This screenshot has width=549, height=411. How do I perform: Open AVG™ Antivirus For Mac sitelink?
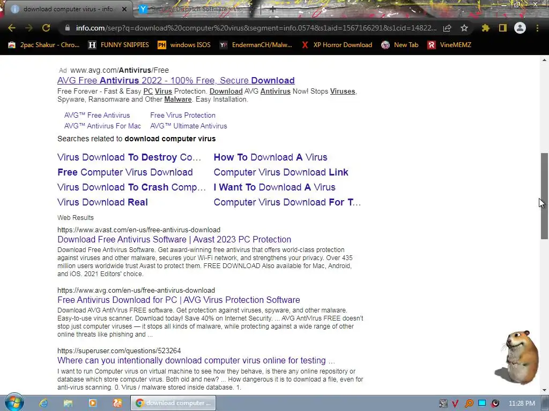(x=102, y=126)
